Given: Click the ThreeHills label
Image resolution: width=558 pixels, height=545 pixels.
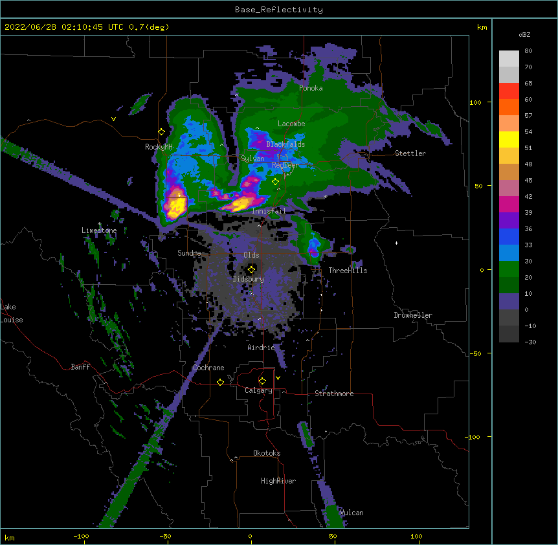Looking at the screenshot, I should (x=348, y=271).
